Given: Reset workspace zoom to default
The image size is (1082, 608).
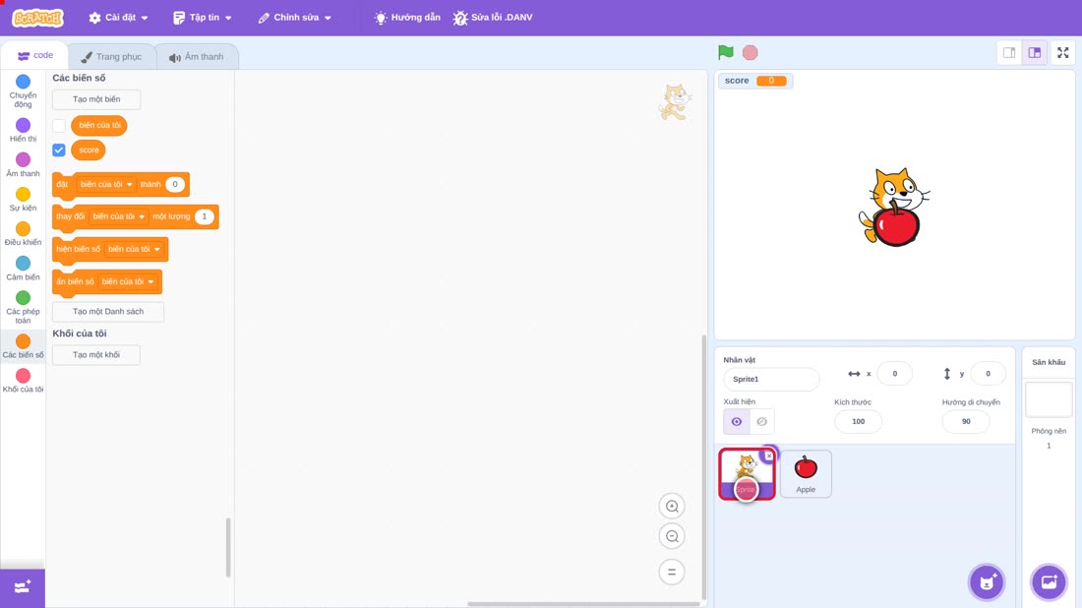Looking at the screenshot, I should (672, 573).
